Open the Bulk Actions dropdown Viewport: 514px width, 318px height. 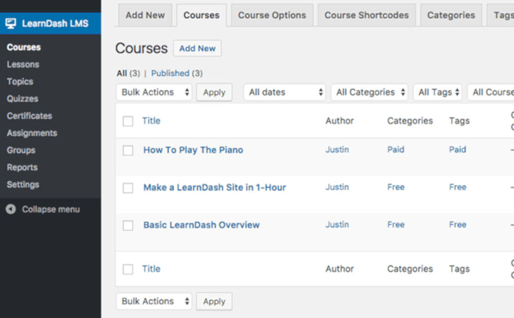[x=154, y=92]
